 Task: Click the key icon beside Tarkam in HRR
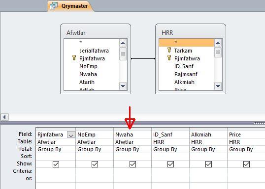point(169,50)
